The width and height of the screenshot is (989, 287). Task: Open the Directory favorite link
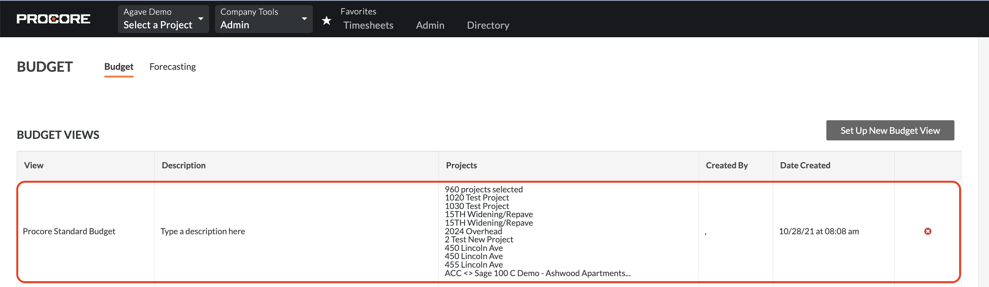(488, 25)
